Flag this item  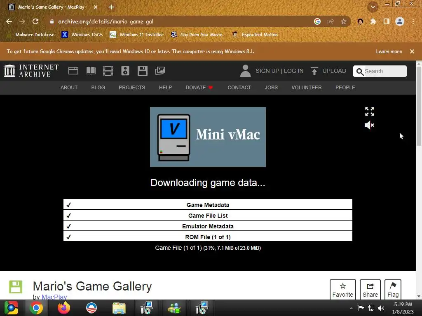click(393, 290)
